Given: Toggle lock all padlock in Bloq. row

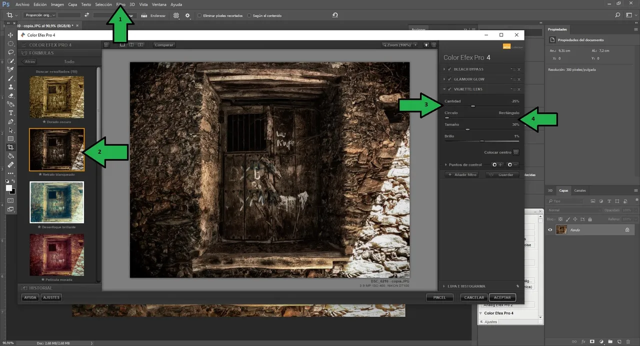Looking at the screenshot, I should [x=590, y=219].
